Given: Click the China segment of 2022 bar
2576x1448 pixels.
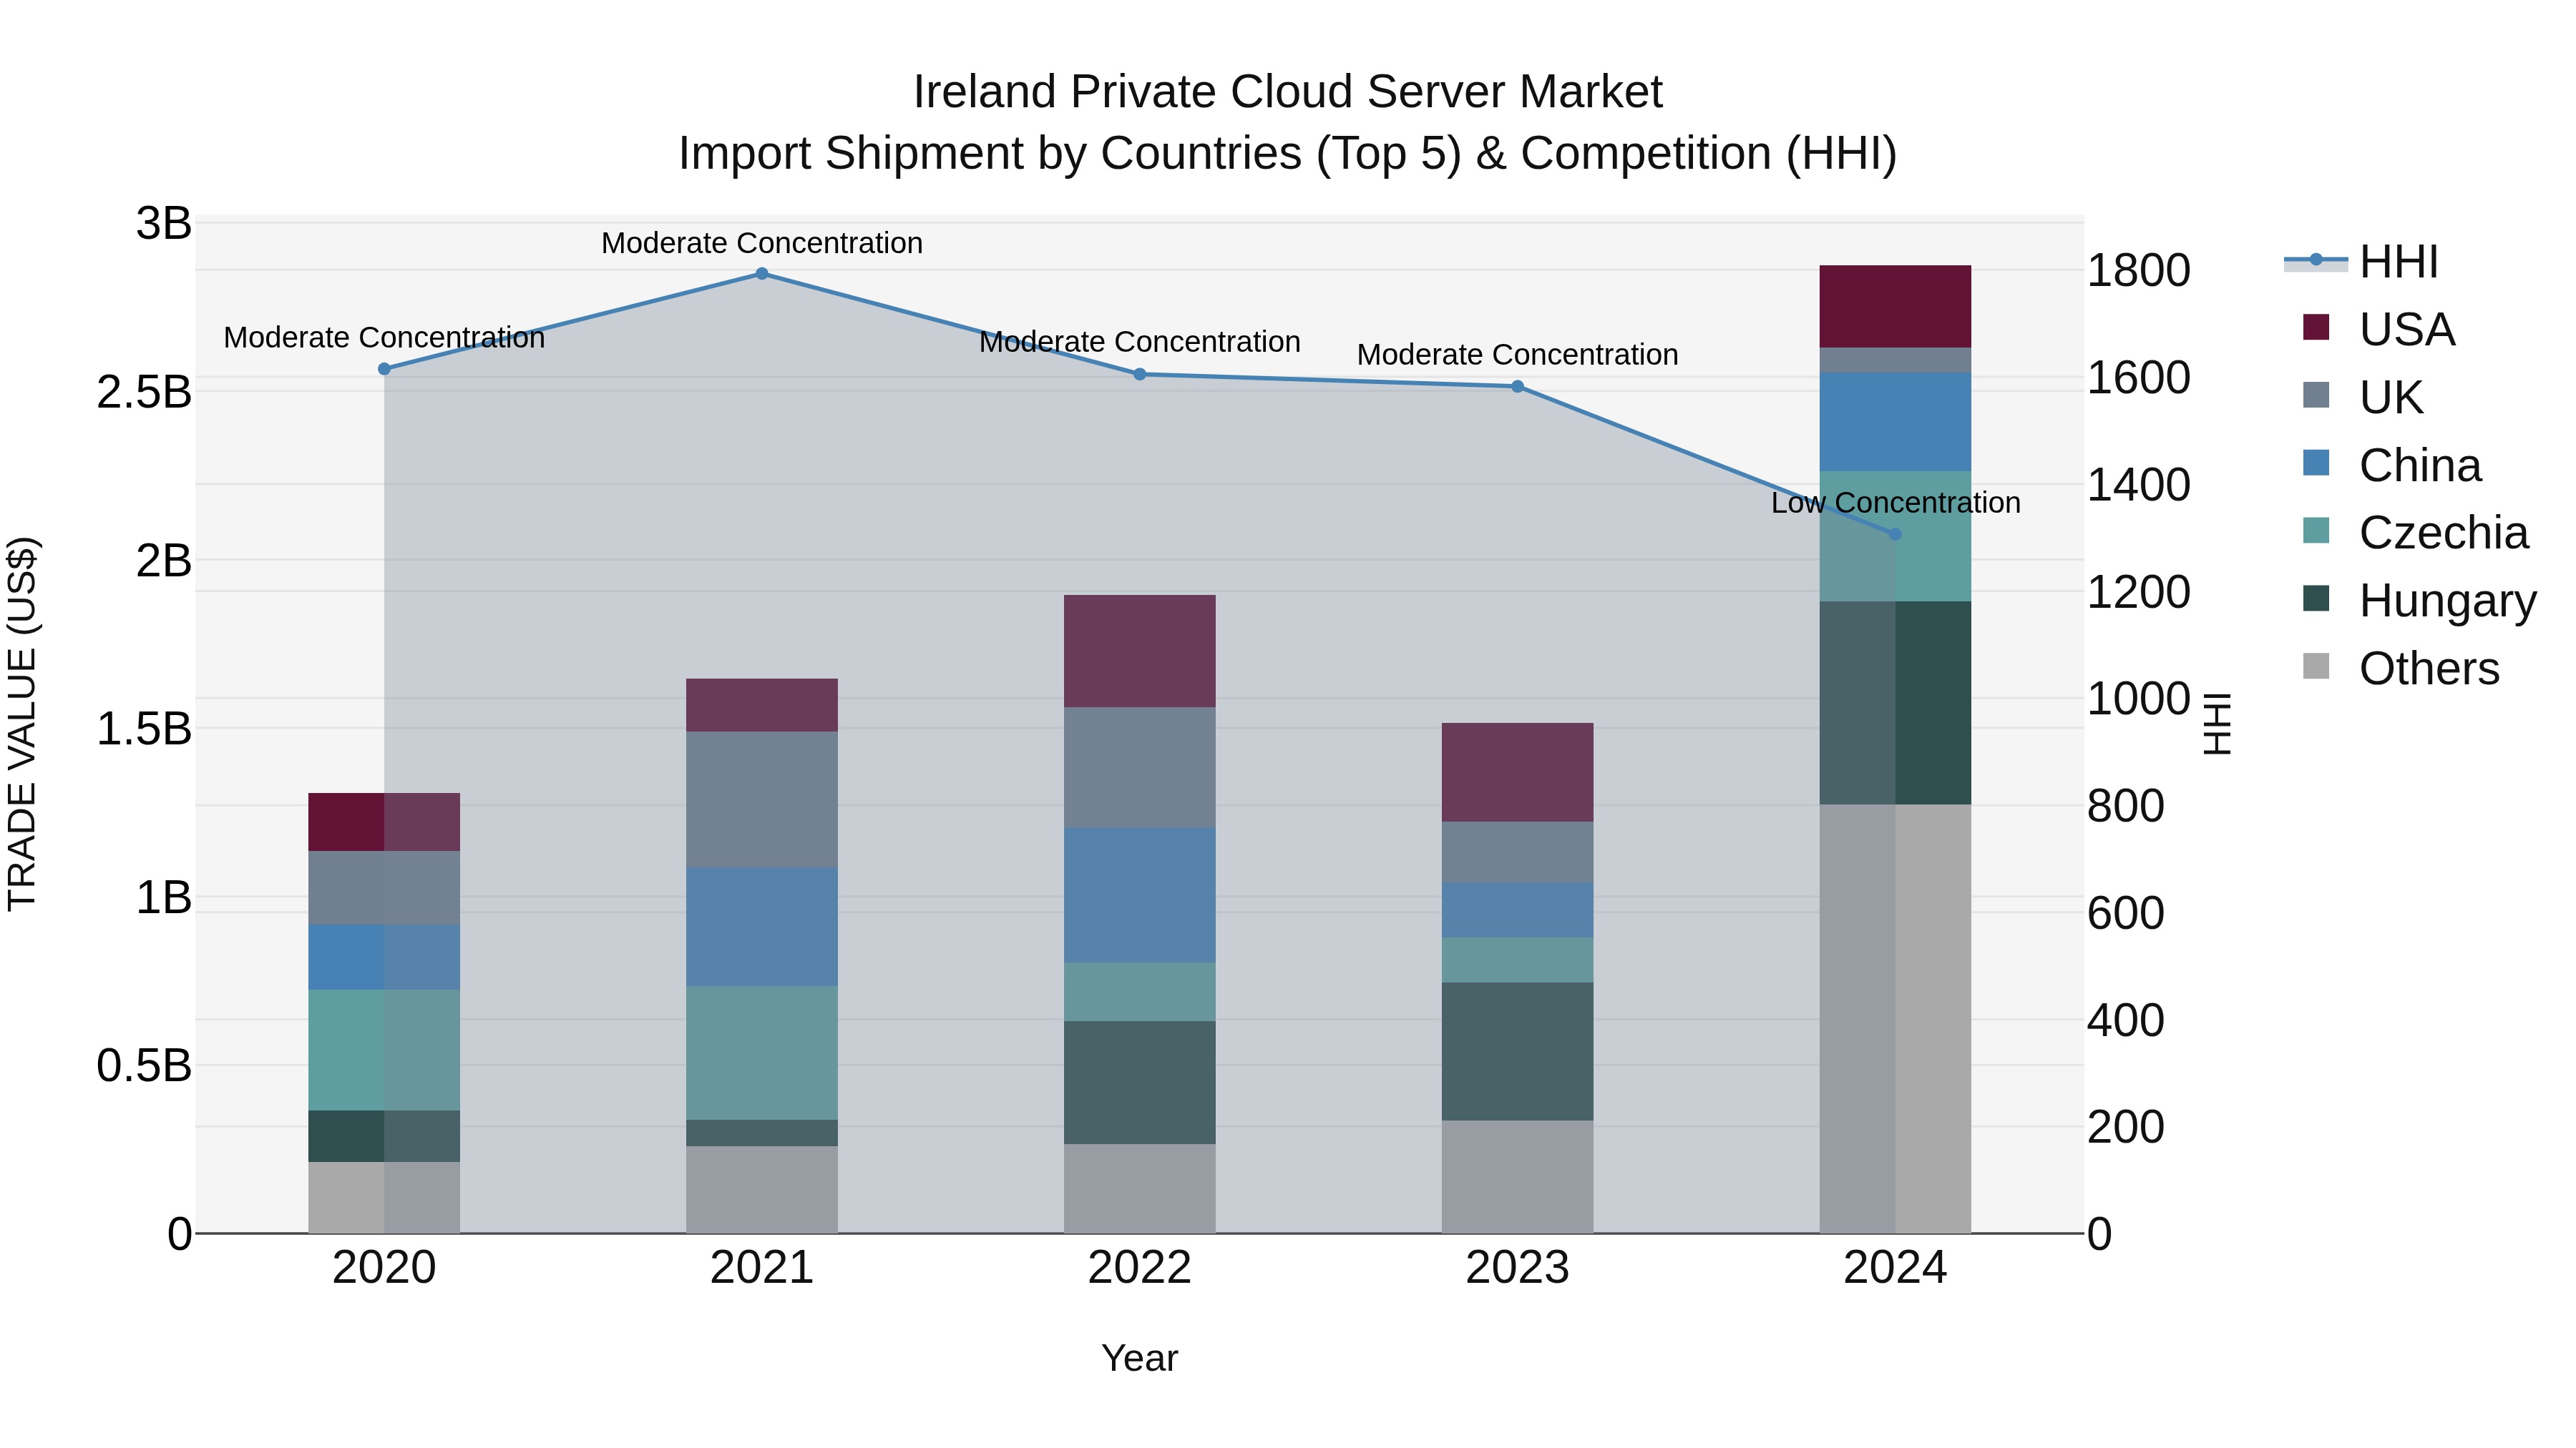Looking at the screenshot, I should 1140,895.
